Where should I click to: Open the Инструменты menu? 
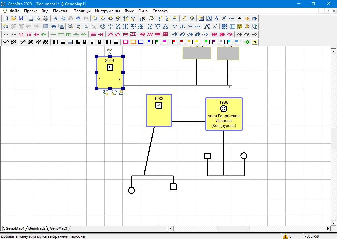[108, 11]
